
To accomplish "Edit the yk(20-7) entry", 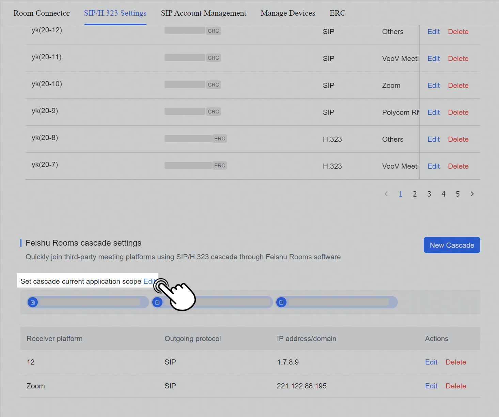I will (434, 166).
